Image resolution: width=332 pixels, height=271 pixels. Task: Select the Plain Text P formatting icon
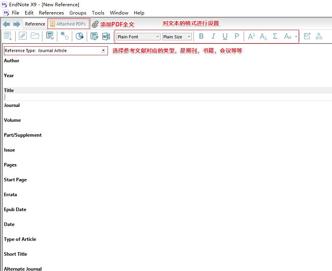[236, 36]
